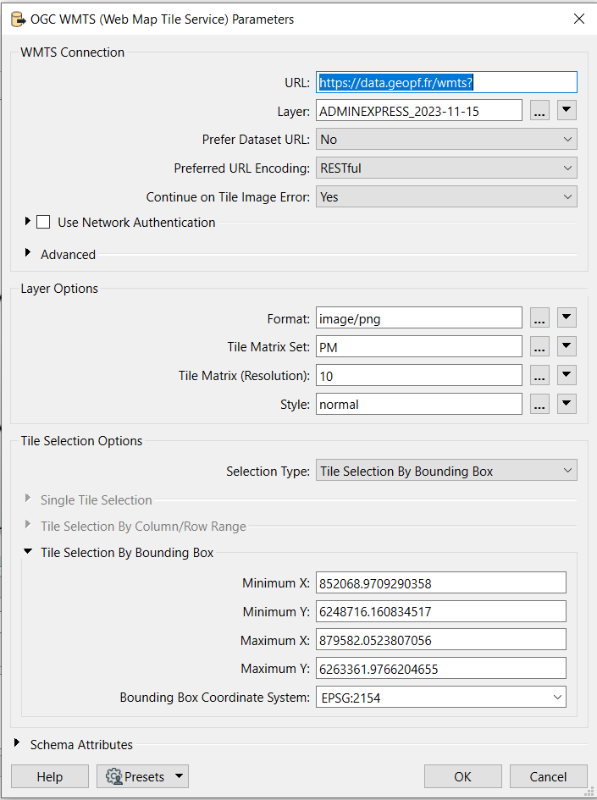Open the arrow menu next to Tile Matrix (Resolution)
The image size is (597, 800).
point(567,376)
